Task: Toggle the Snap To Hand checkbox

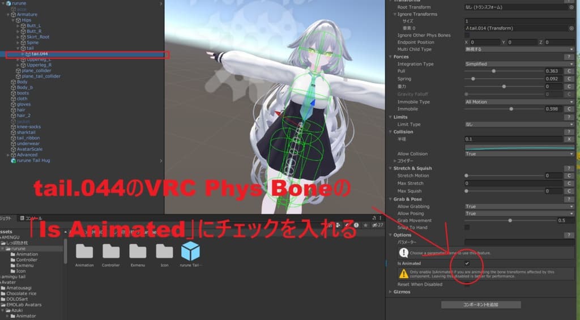Action: (x=467, y=228)
